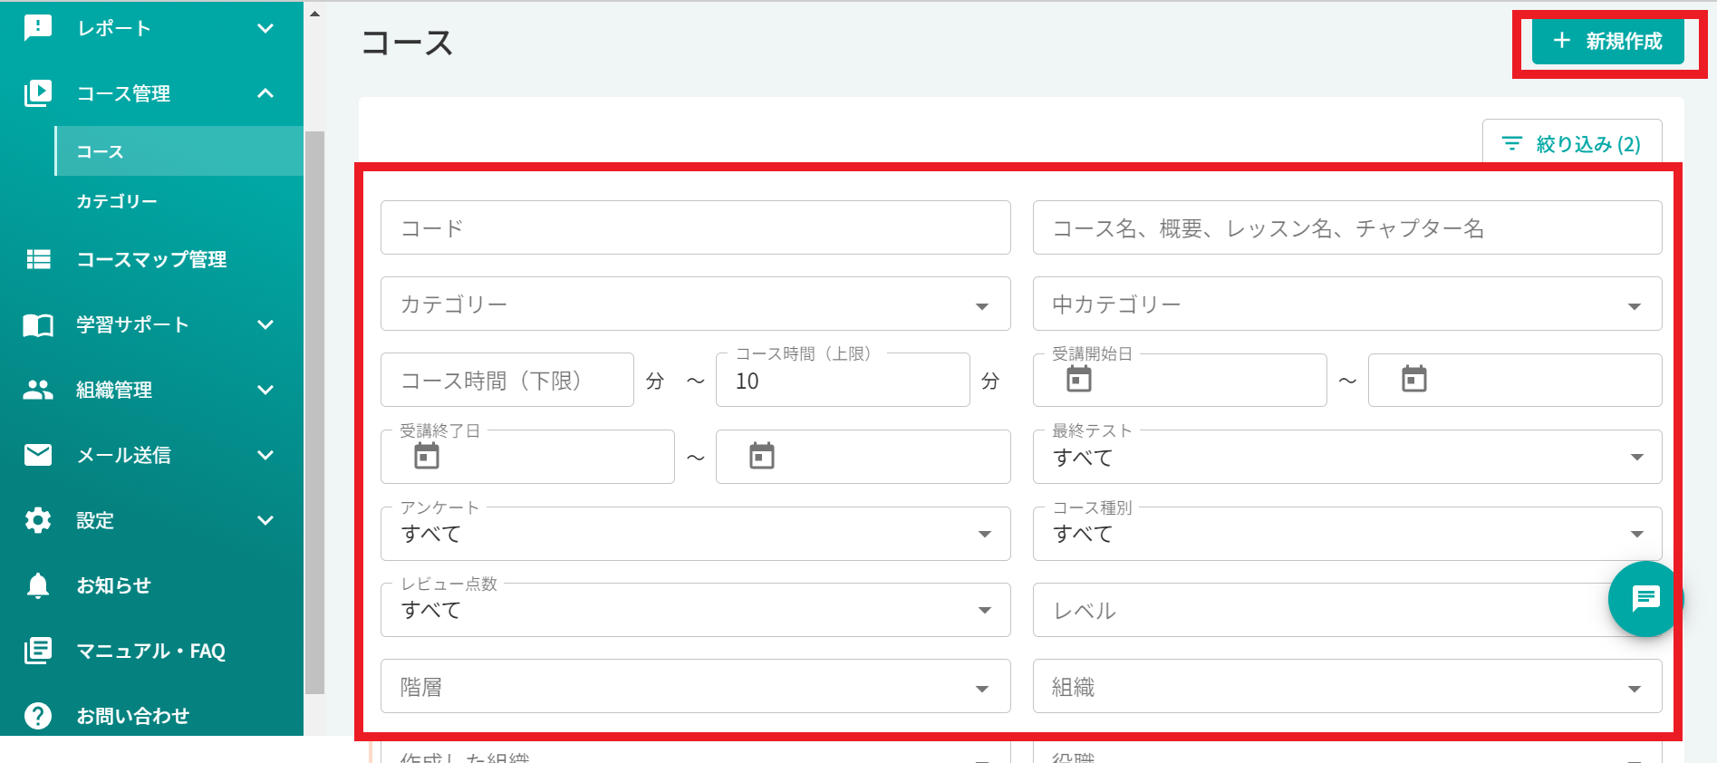Click the お問い合わせ question mark icon
1717x763 pixels.
(38, 716)
